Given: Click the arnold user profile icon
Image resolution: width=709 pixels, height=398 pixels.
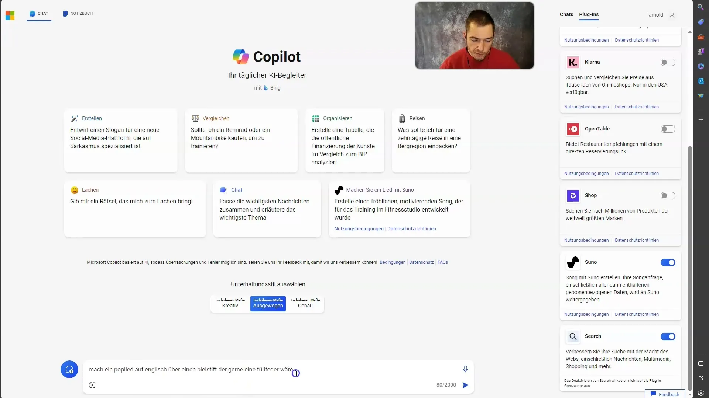Looking at the screenshot, I should [671, 15].
